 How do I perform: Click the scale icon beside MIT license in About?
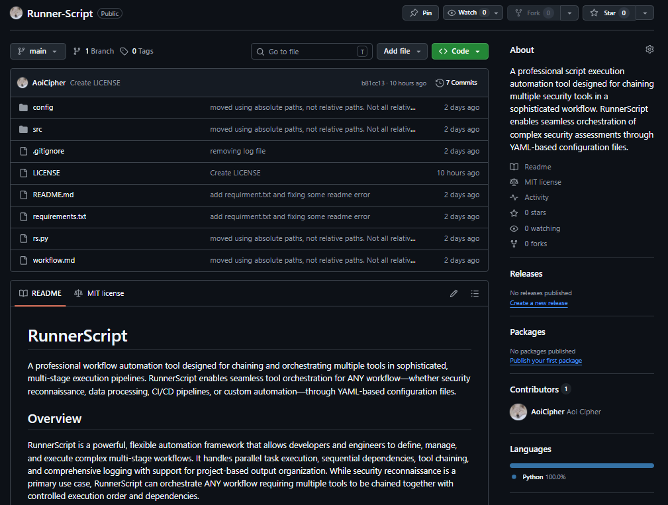coord(514,182)
